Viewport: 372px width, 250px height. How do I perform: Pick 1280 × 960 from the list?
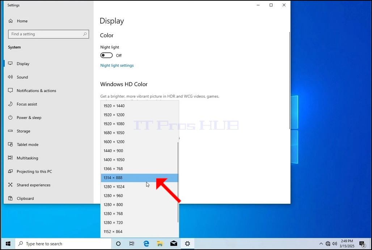pyautogui.click(x=140, y=196)
